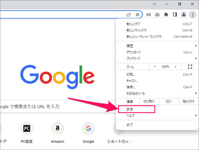Choose 検索... menu item
The image size is (199, 150).
157,87
